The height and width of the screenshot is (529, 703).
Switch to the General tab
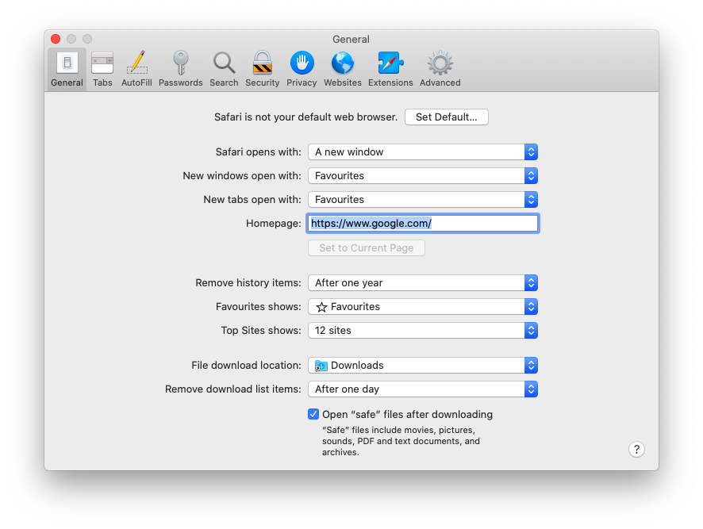(x=67, y=68)
